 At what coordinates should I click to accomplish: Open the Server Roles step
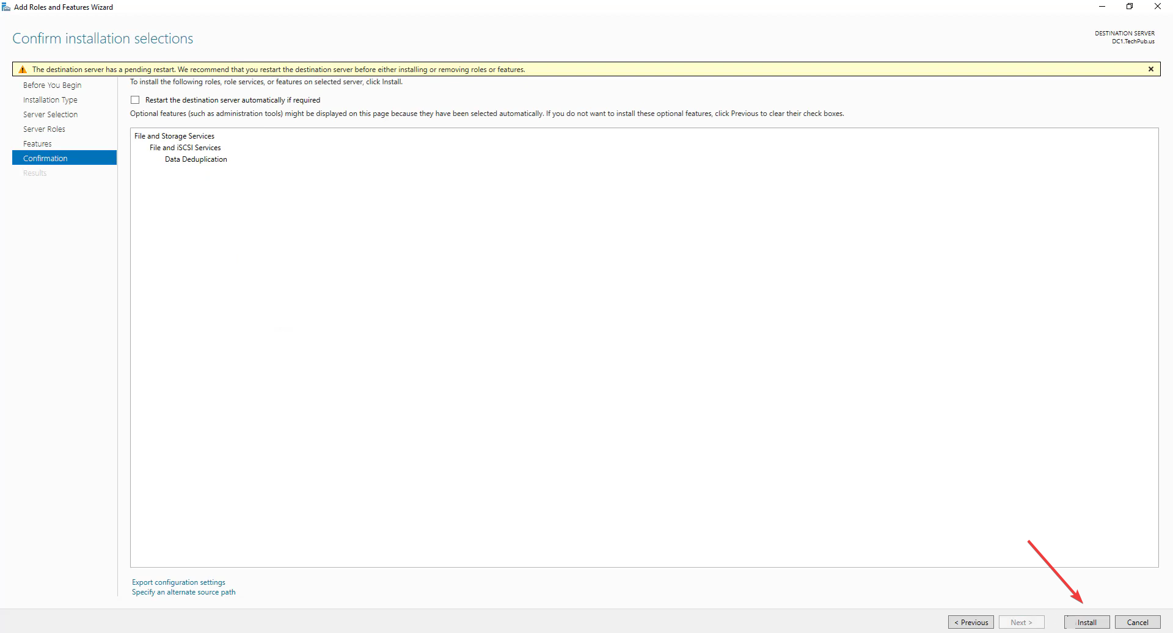coord(44,129)
